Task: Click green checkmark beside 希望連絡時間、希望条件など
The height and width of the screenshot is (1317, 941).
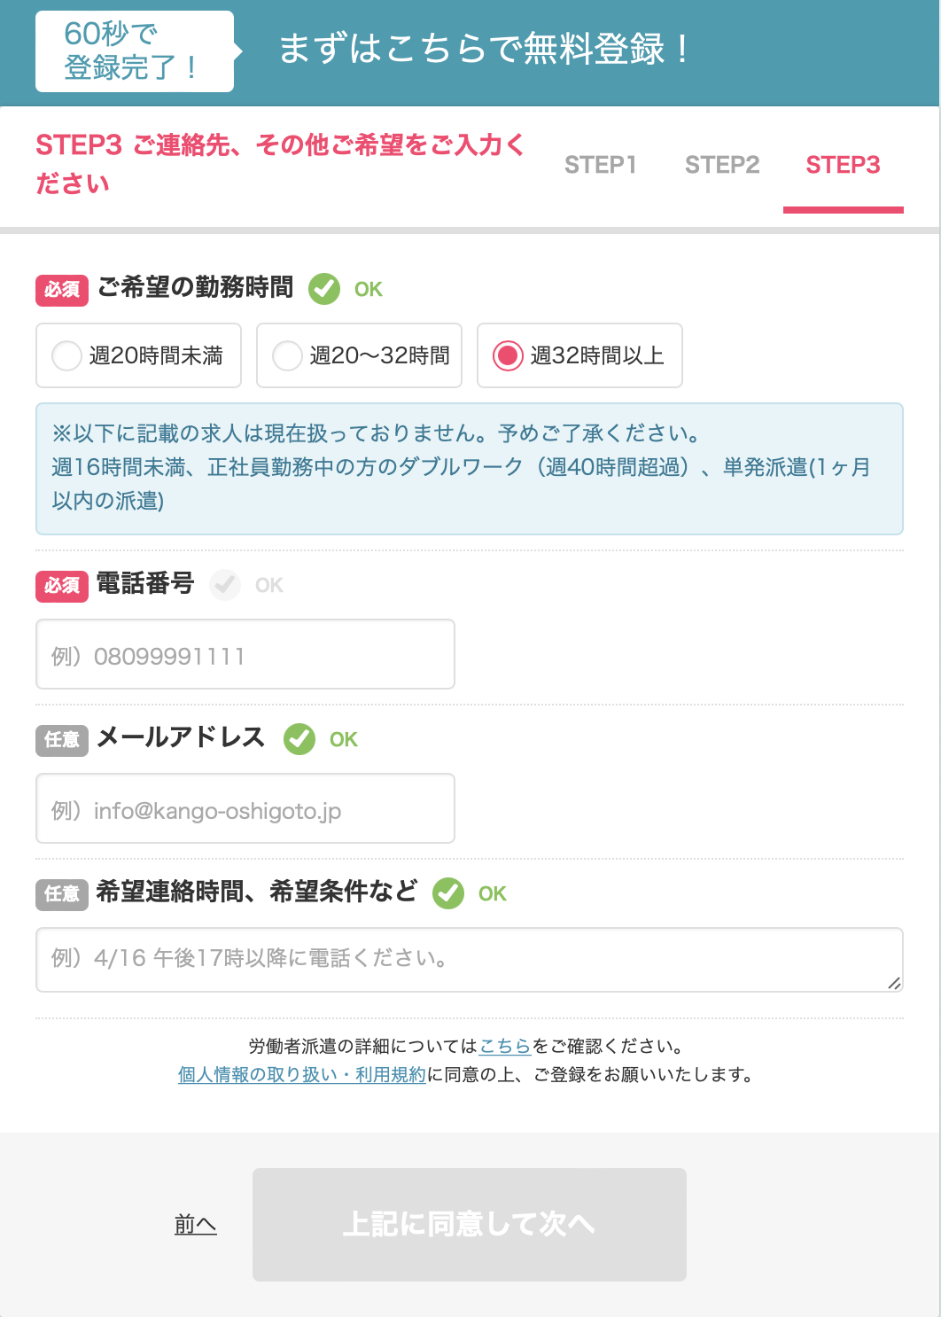Action: tap(448, 893)
